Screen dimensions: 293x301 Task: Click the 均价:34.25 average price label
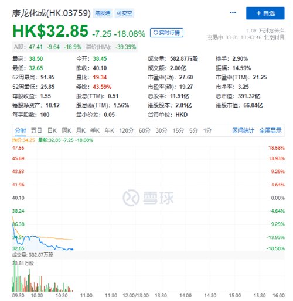click(x=23, y=140)
